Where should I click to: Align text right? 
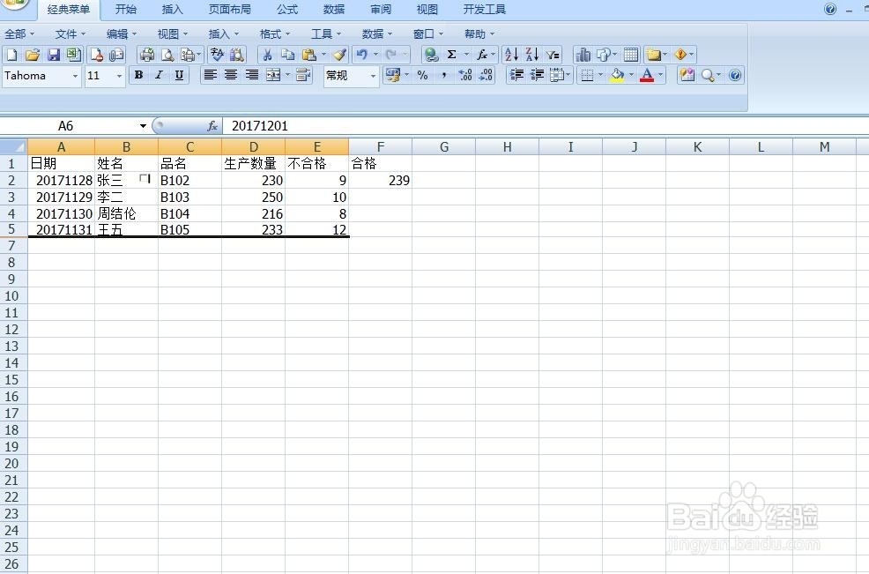[251, 75]
